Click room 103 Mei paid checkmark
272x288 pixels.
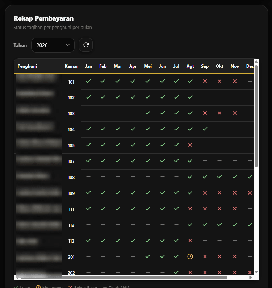(148, 113)
